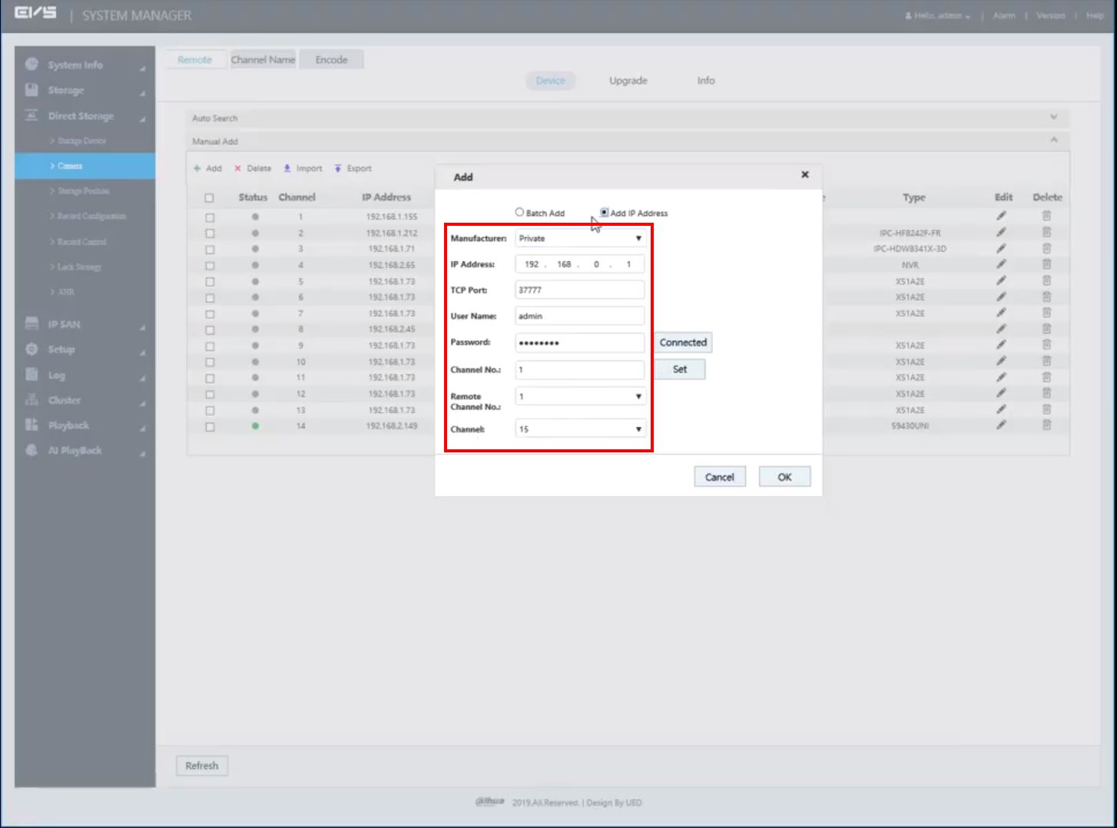Close the Add dialog with the X

pos(804,174)
